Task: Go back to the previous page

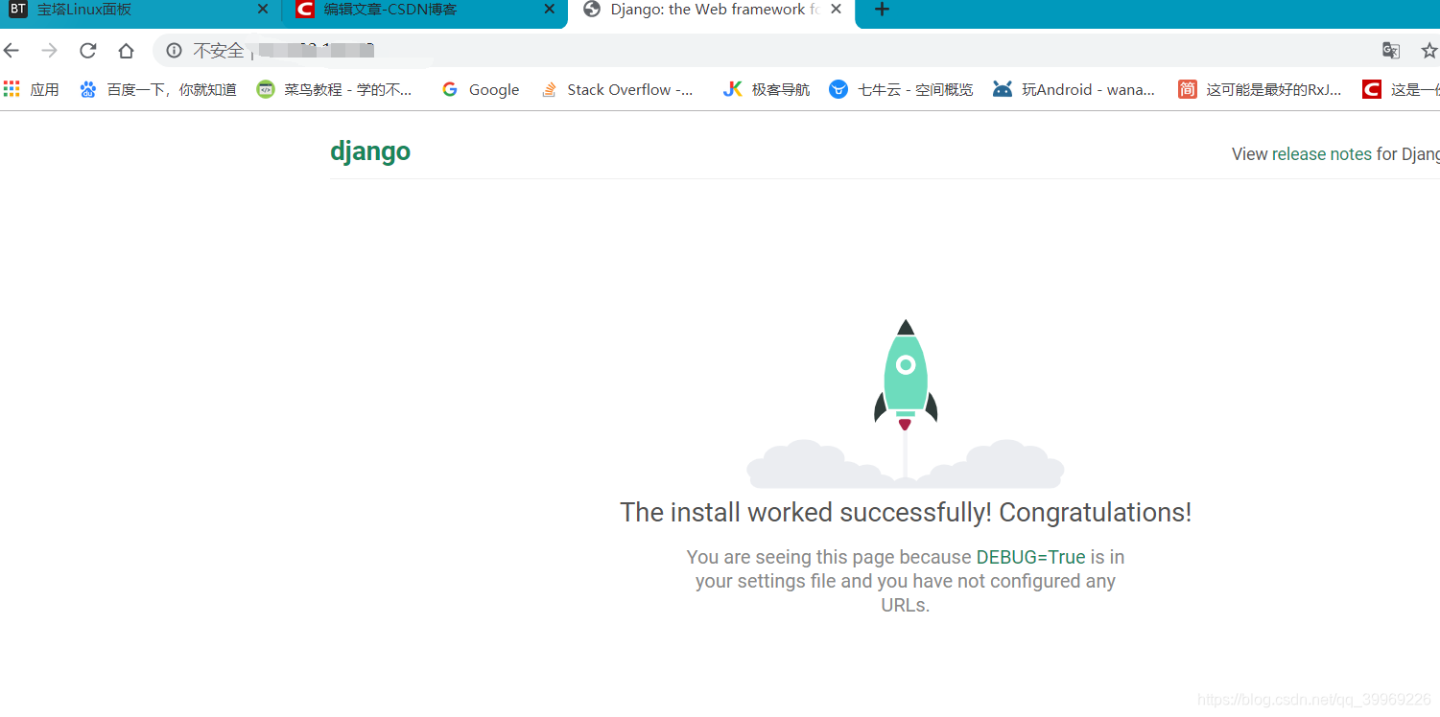Action: [x=12, y=51]
